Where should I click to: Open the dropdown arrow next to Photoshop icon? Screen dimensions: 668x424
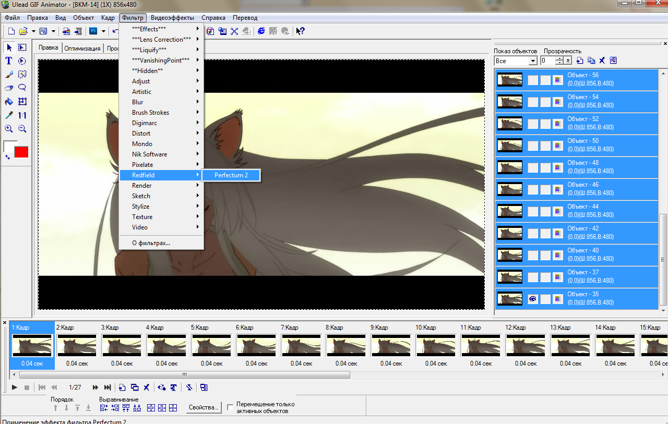[103, 31]
